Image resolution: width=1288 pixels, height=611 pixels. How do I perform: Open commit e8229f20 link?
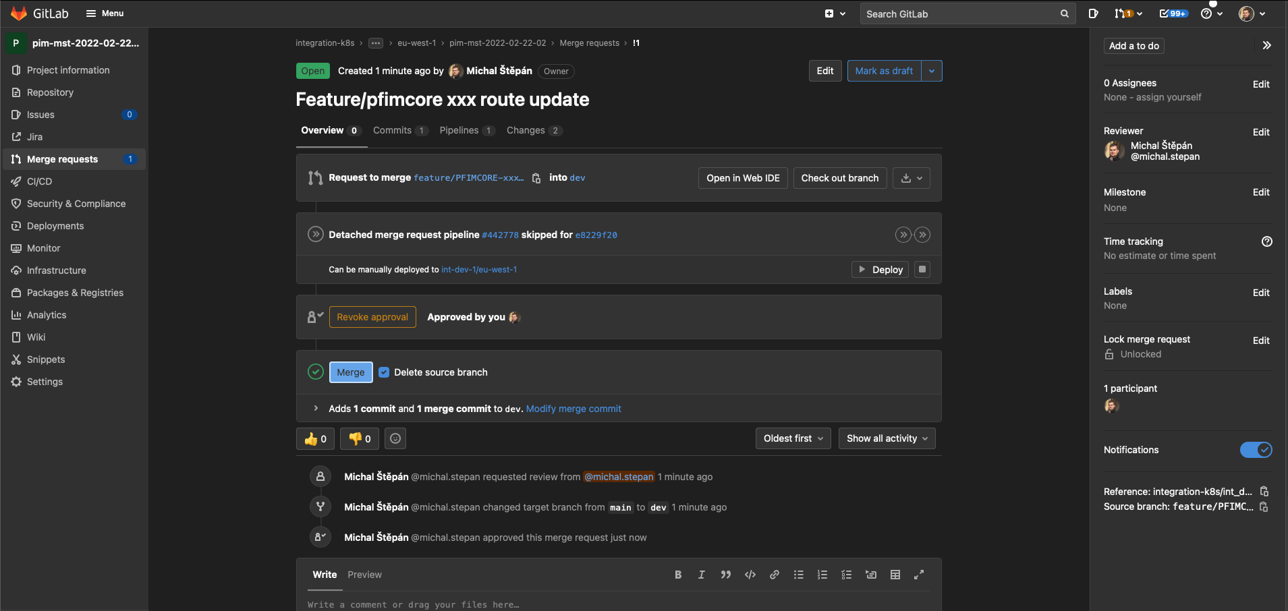coord(596,235)
